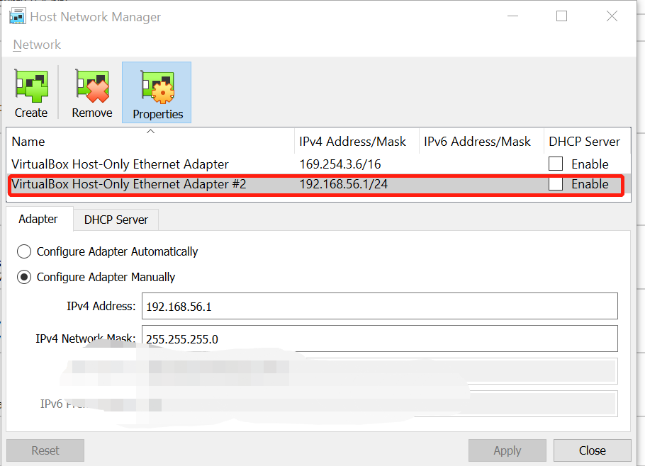Click the Create adapter icon

click(31, 92)
